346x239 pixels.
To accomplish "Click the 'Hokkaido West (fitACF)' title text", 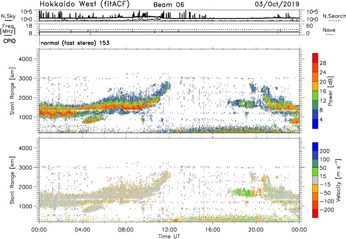I will (x=84, y=4).
